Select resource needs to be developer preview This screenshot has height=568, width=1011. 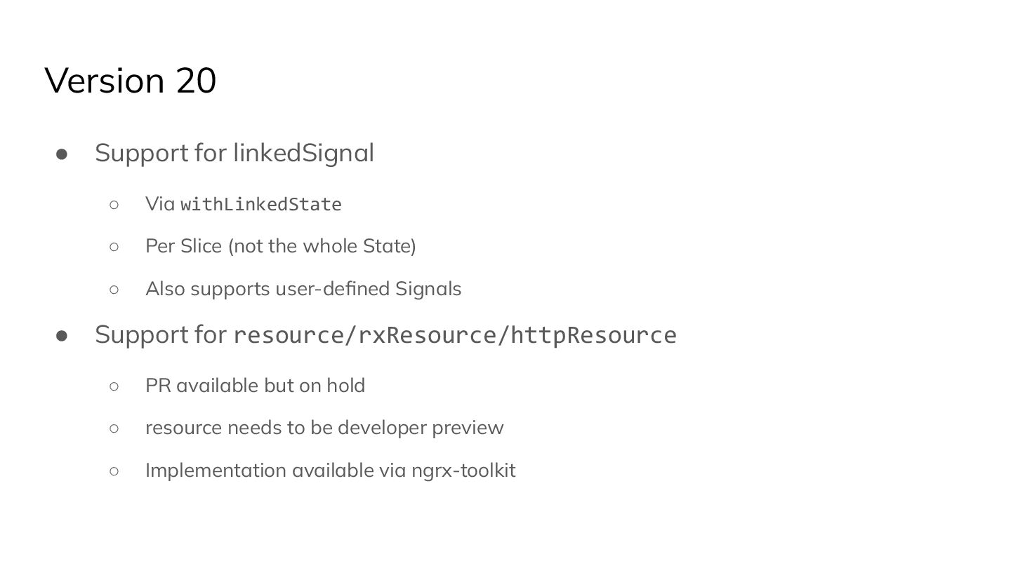324,428
